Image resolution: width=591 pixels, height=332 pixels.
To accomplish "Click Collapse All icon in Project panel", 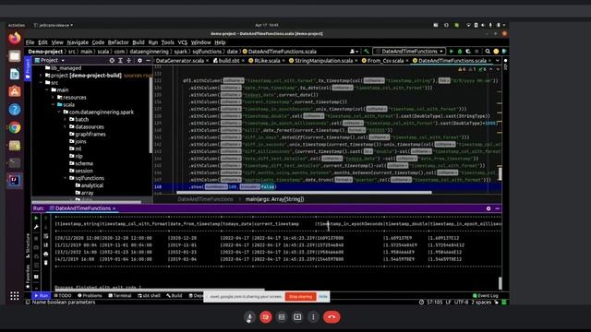I will coord(129,60).
